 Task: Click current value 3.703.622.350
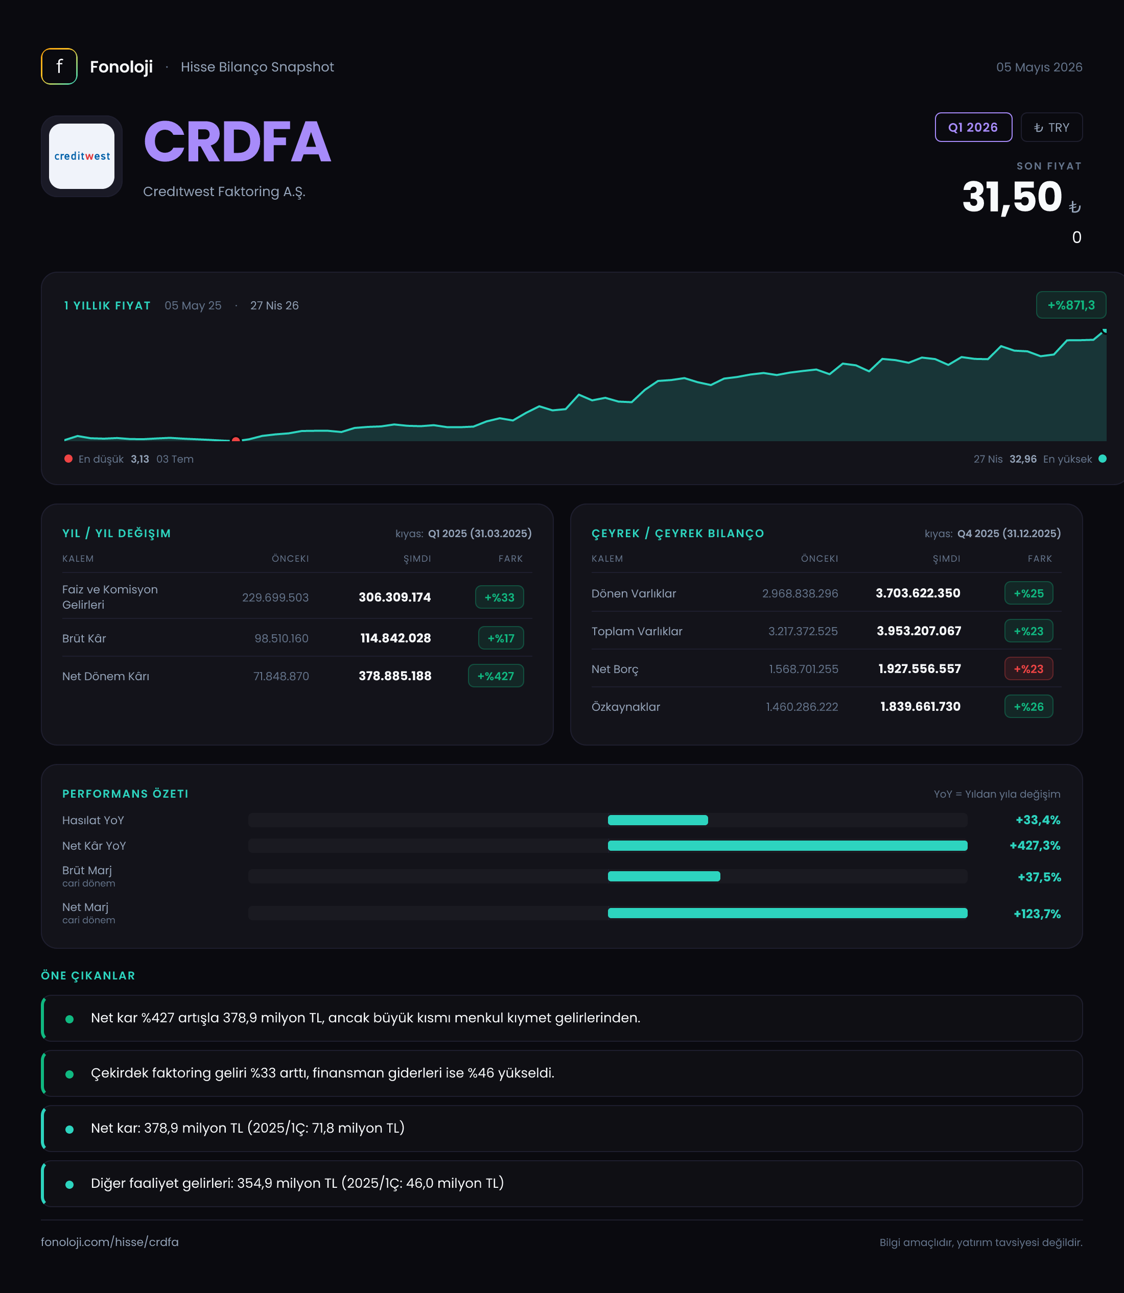click(x=918, y=593)
